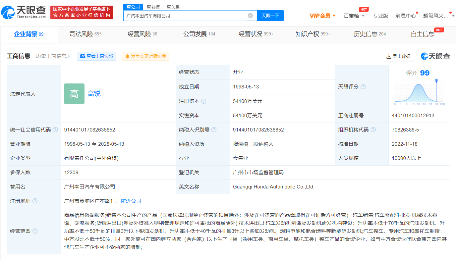Click help icon next to 天眼评分
456x260 pixels.
pos(363,87)
